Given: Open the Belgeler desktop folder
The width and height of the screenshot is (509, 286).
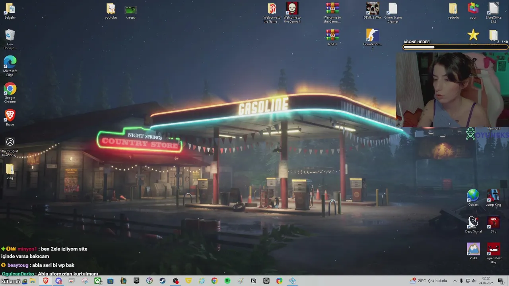Looking at the screenshot, I should click(10, 11).
